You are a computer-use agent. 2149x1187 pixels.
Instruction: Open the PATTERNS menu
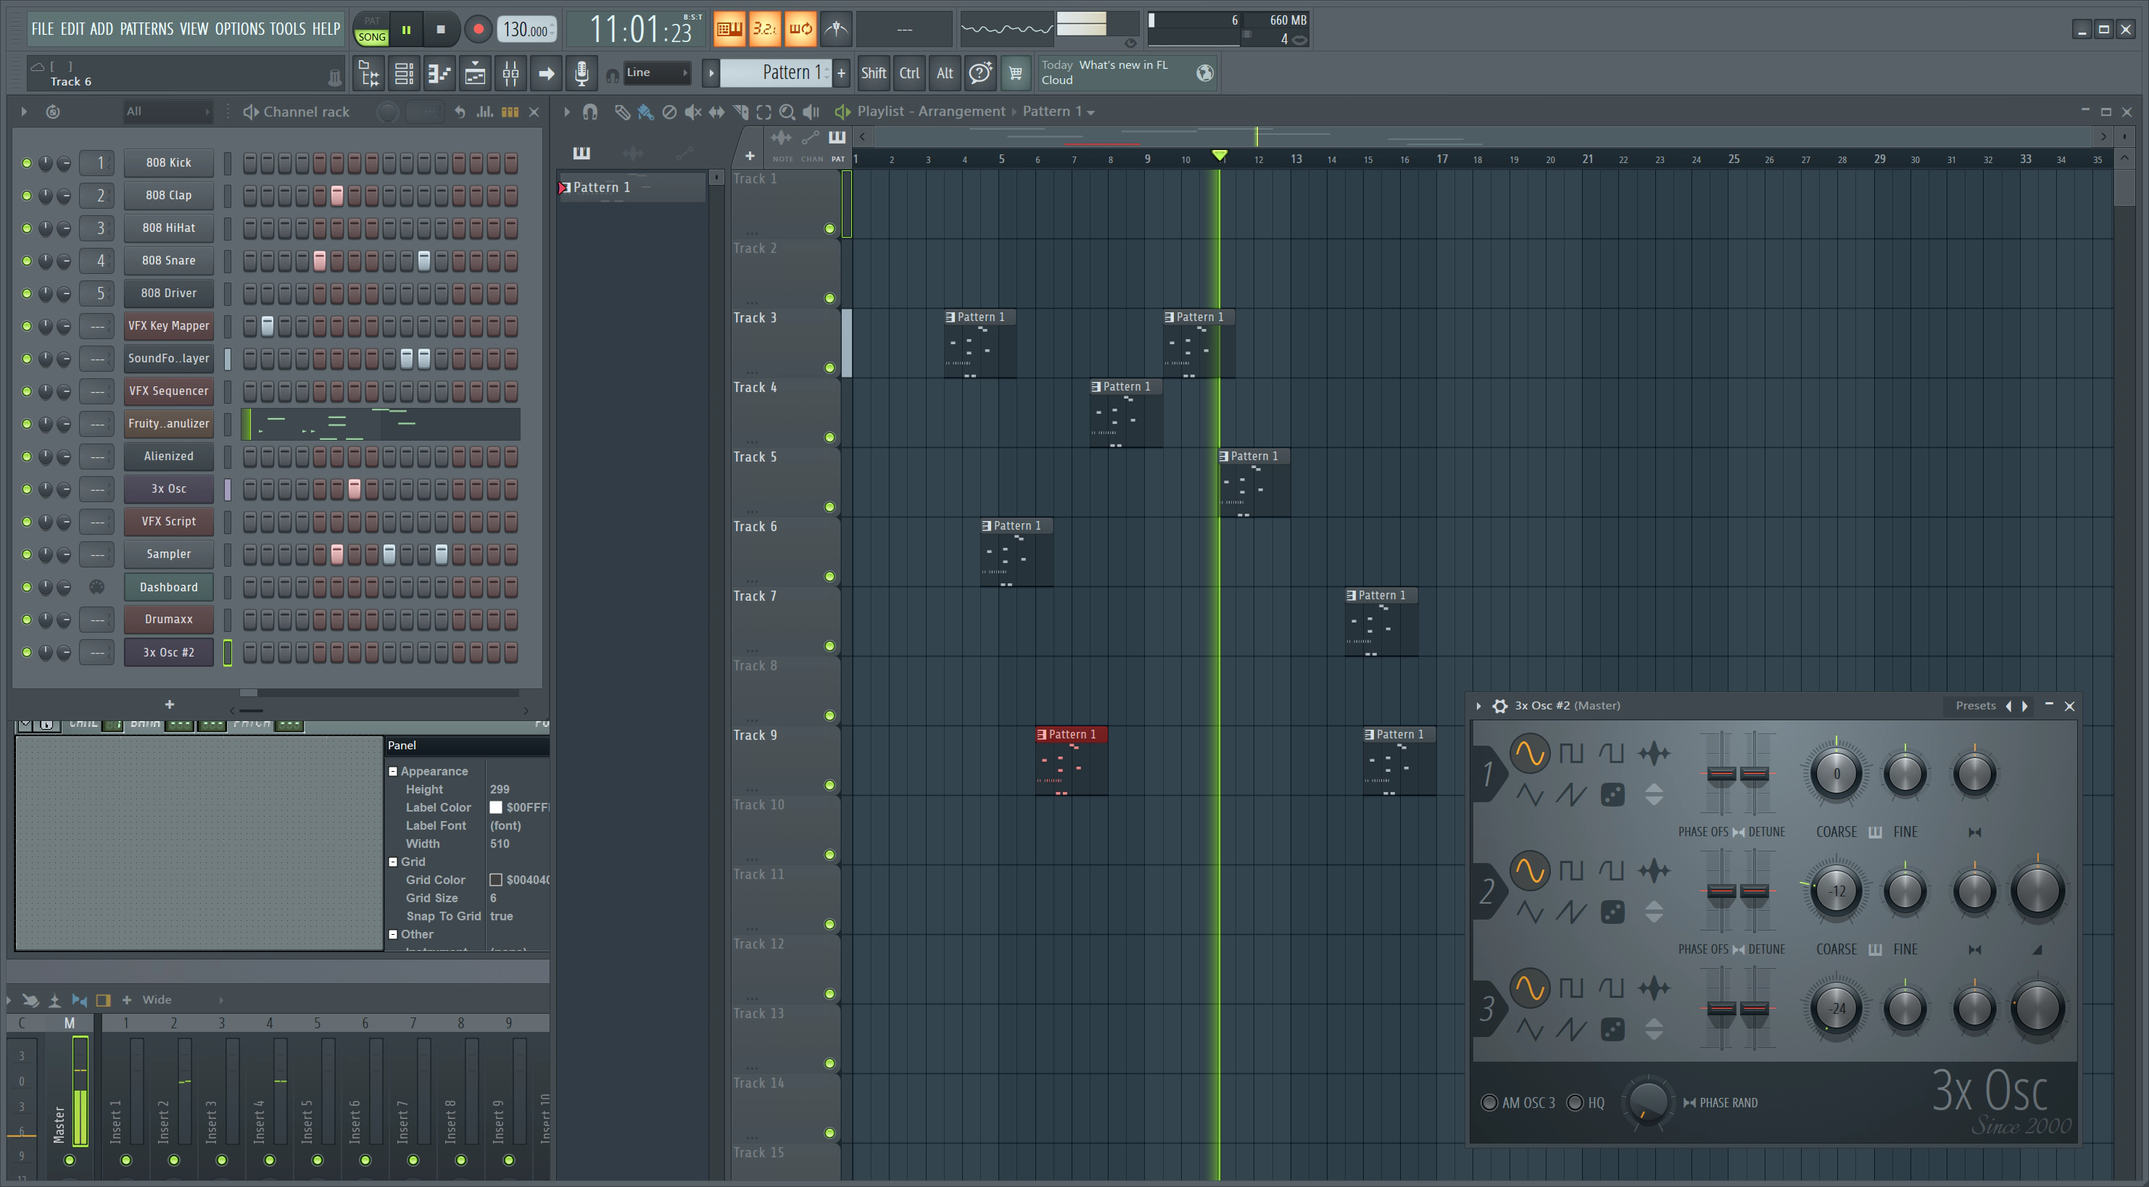pyautogui.click(x=147, y=29)
